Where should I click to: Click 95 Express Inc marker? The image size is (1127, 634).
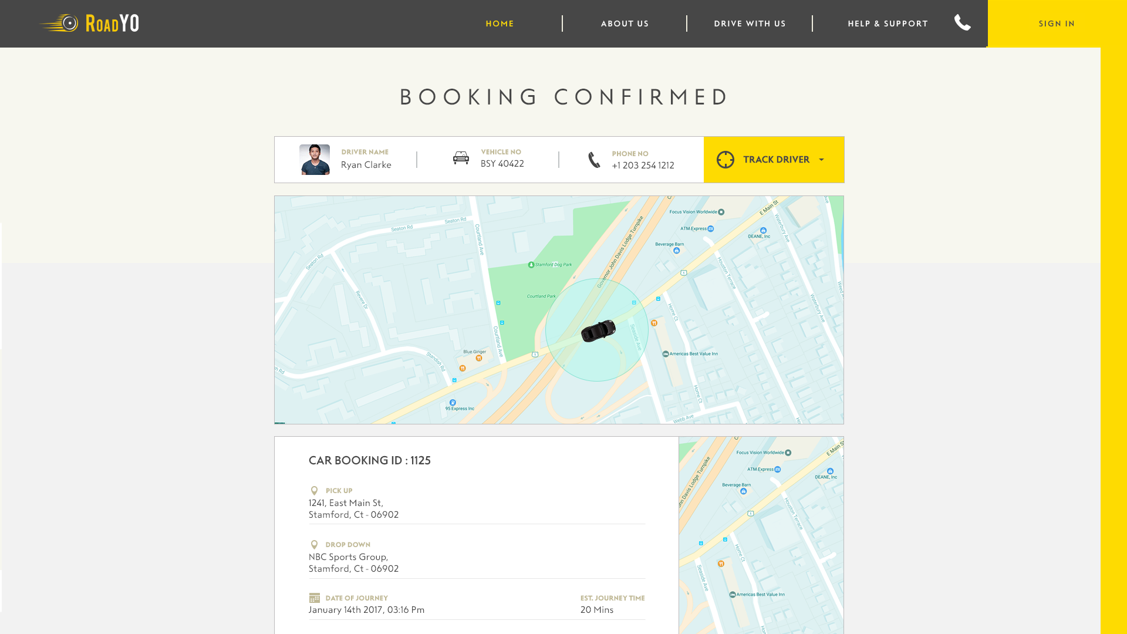click(x=453, y=403)
